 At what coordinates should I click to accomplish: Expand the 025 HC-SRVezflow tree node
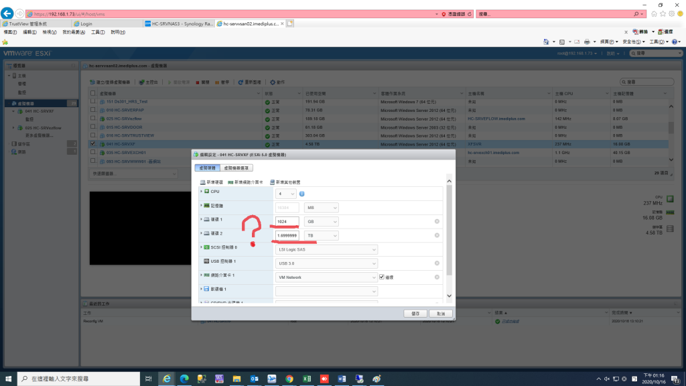pos(13,128)
